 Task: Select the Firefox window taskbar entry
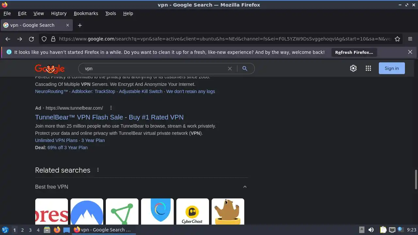tap(104, 230)
